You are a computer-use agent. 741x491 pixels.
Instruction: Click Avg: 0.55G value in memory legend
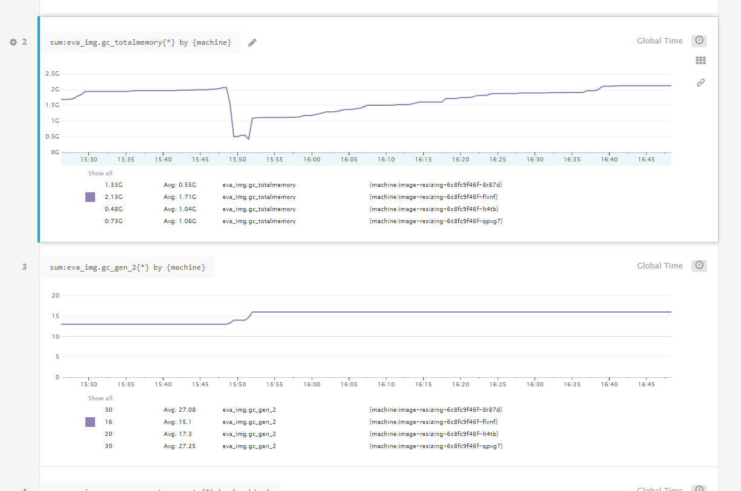[180, 185]
